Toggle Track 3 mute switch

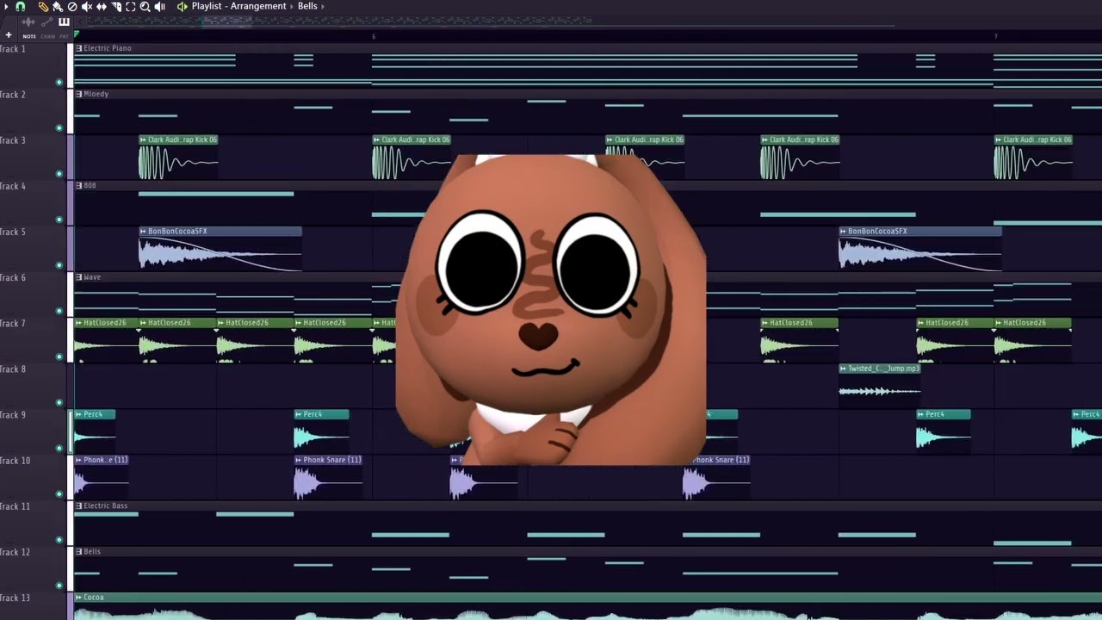click(59, 174)
